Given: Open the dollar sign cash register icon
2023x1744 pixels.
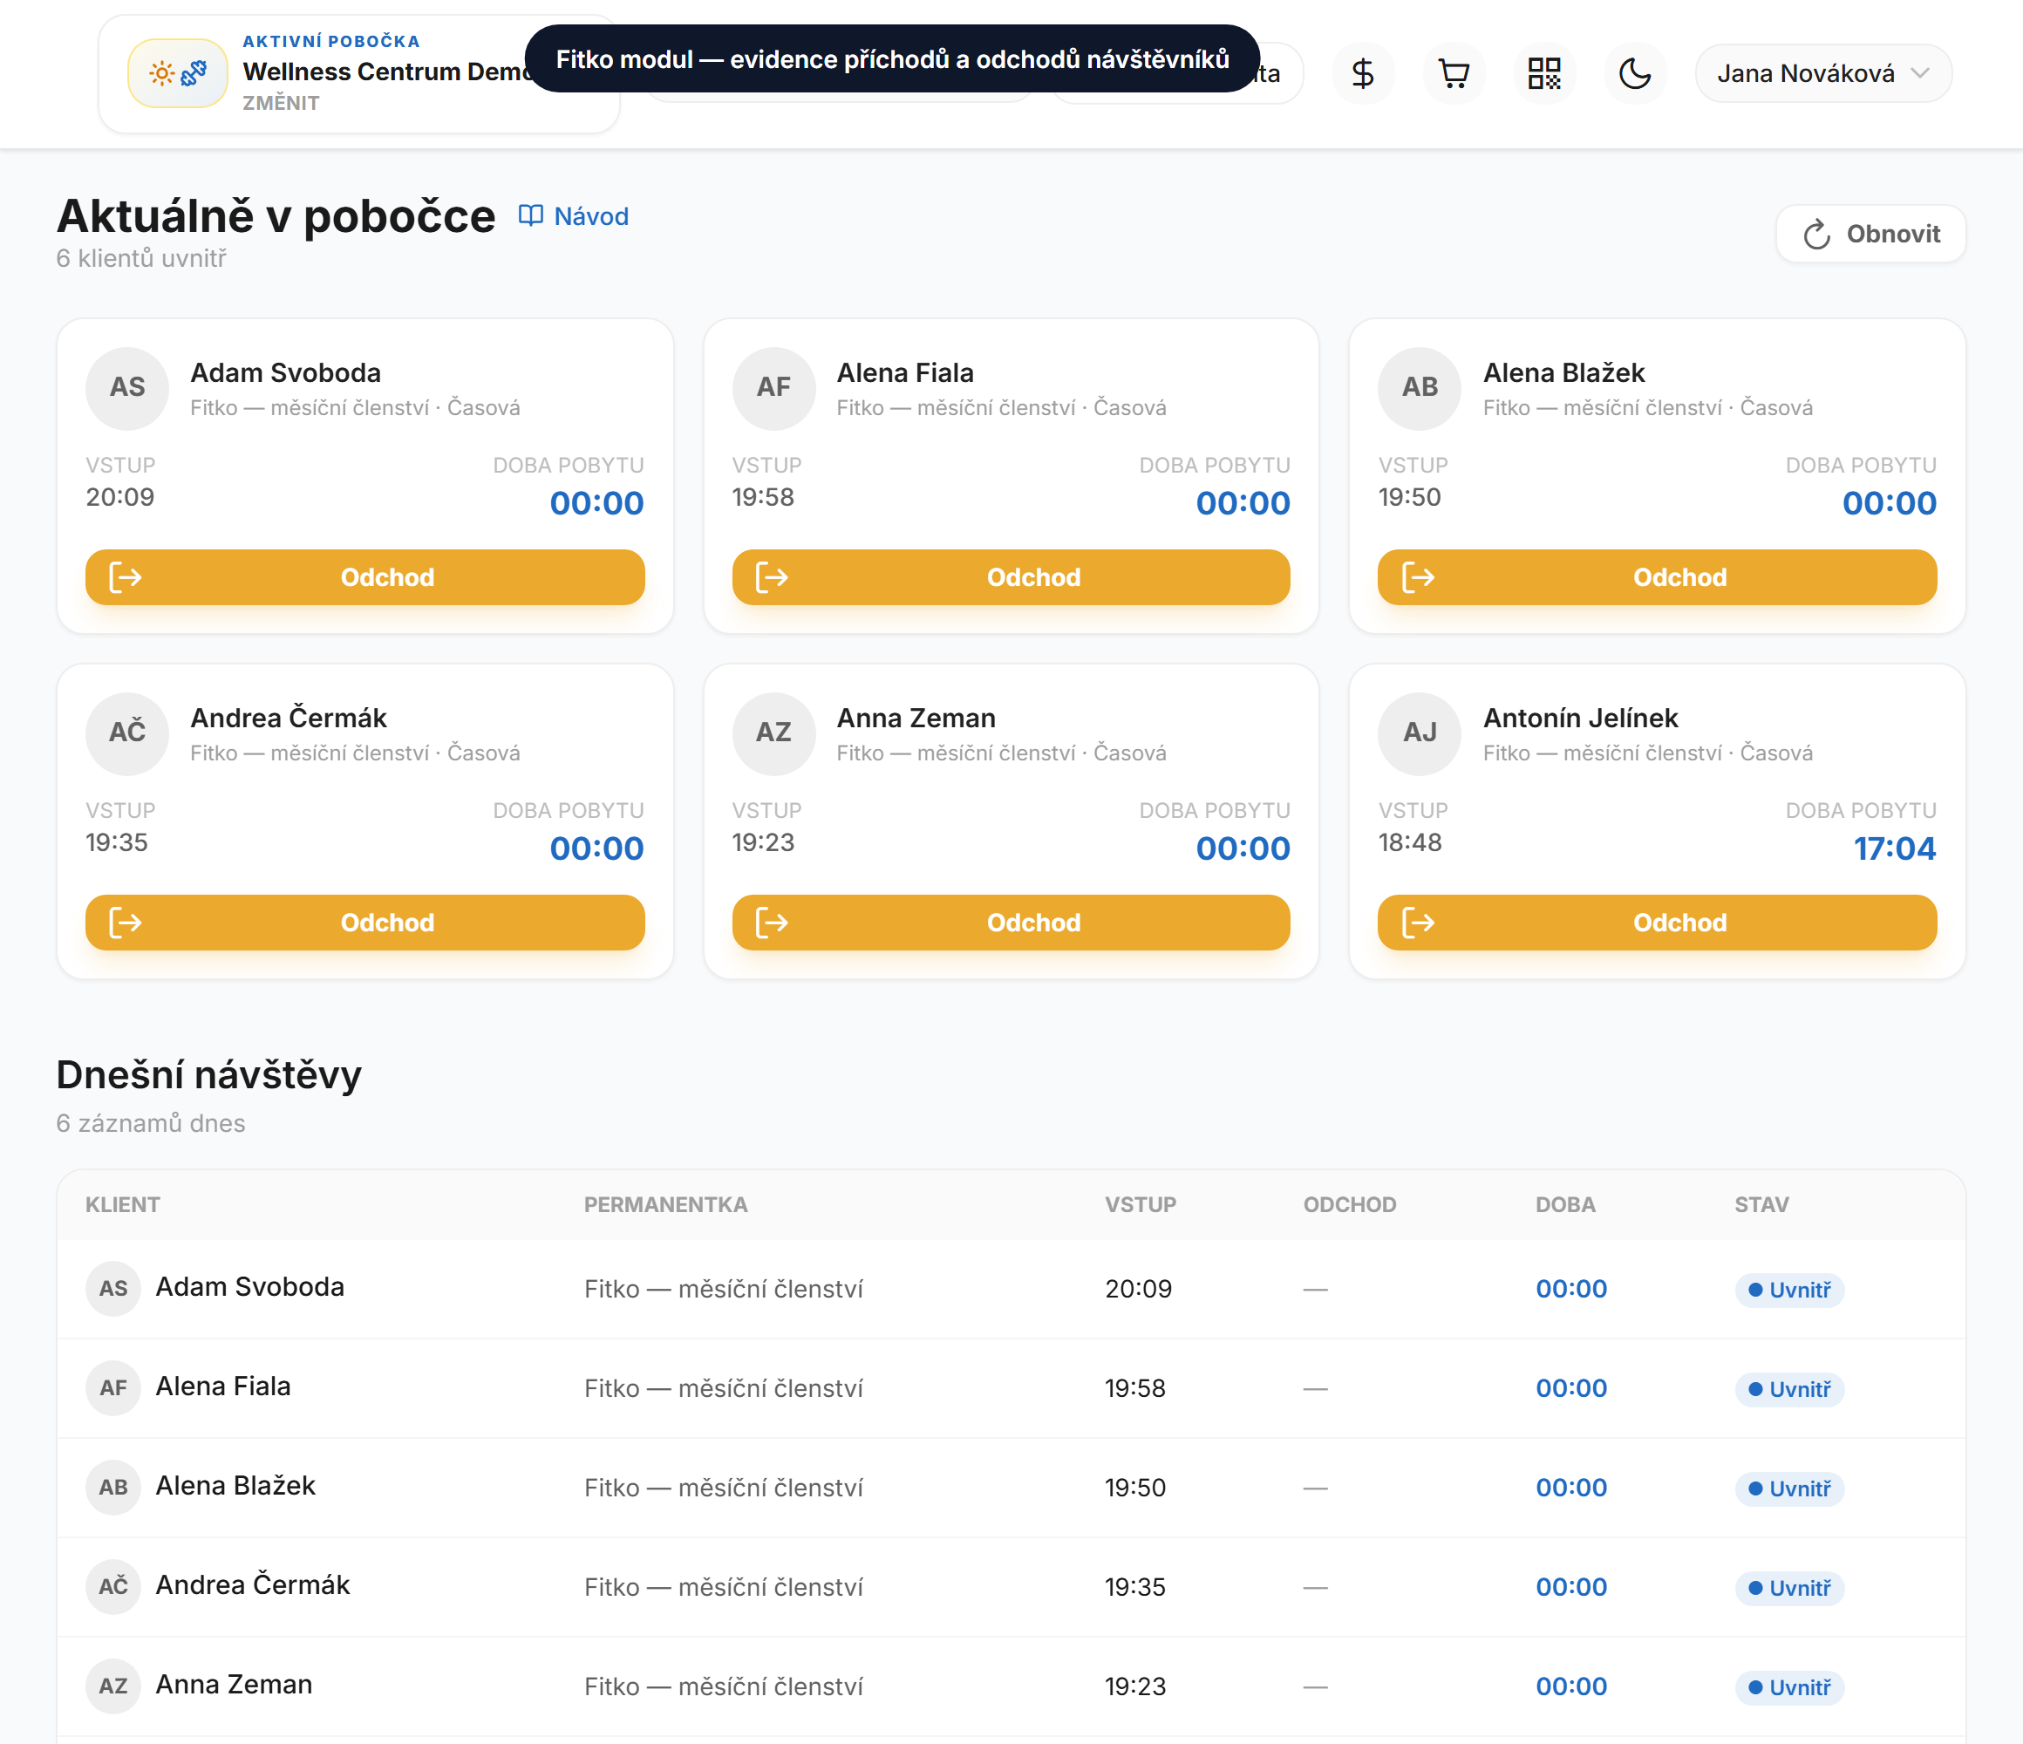Looking at the screenshot, I should pyautogui.click(x=1363, y=73).
